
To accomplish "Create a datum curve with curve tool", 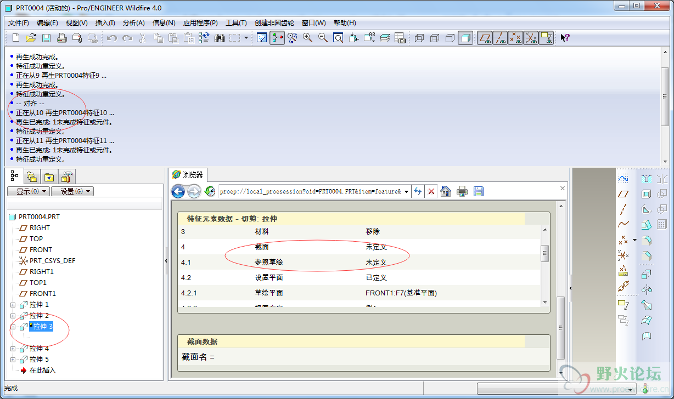I will point(623,224).
